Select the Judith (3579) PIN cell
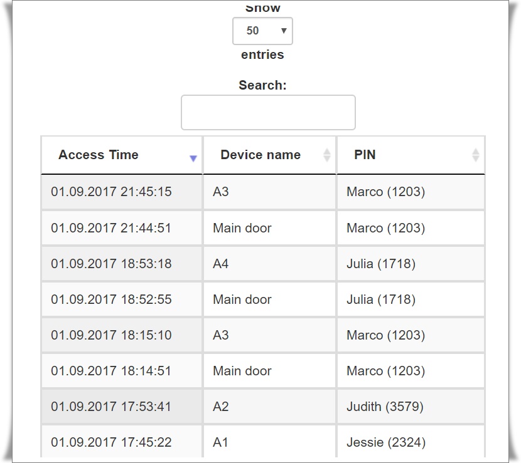This screenshot has height=463, width=521. (x=385, y=407)
